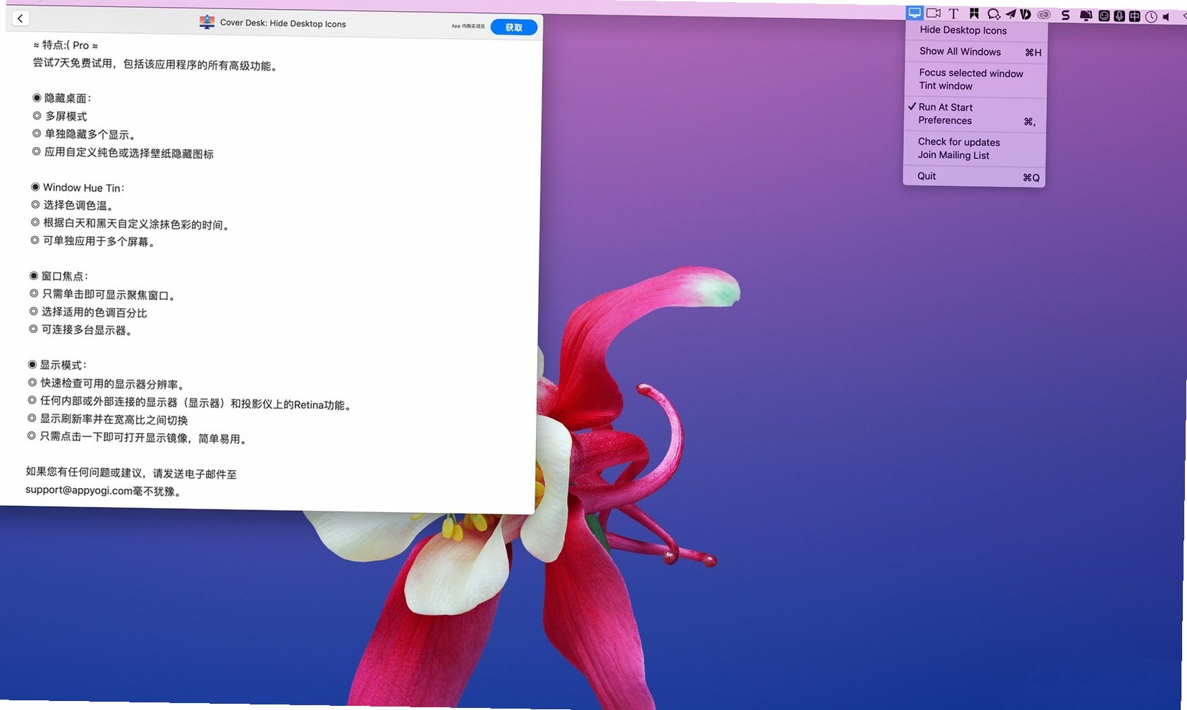
Task: Click the smiley face menu bar icon
Action: coord(1104,16)
